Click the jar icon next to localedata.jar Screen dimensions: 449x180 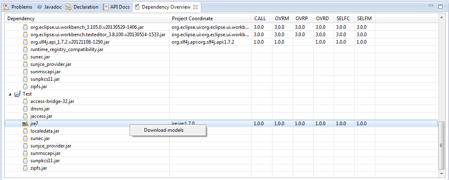click(26, 131)
